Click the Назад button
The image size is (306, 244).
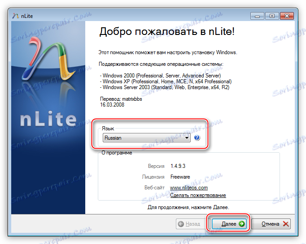point(191,224)
